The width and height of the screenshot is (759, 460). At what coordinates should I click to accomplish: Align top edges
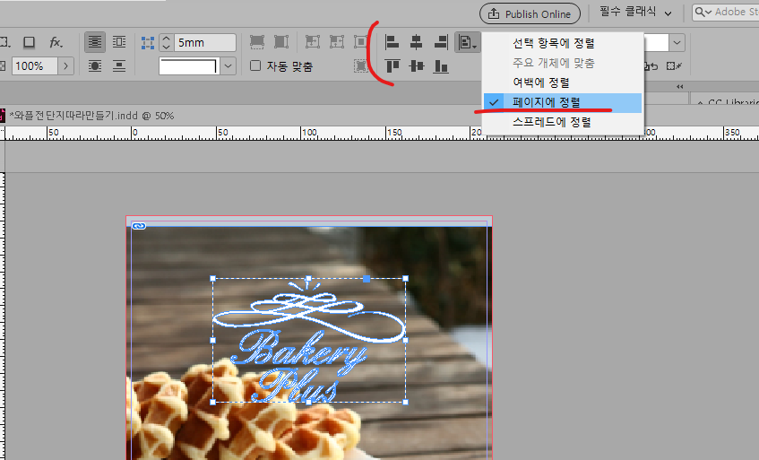pos(392,65)
